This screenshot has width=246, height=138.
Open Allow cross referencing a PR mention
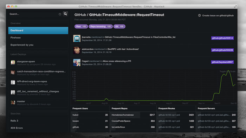(117, 61)
